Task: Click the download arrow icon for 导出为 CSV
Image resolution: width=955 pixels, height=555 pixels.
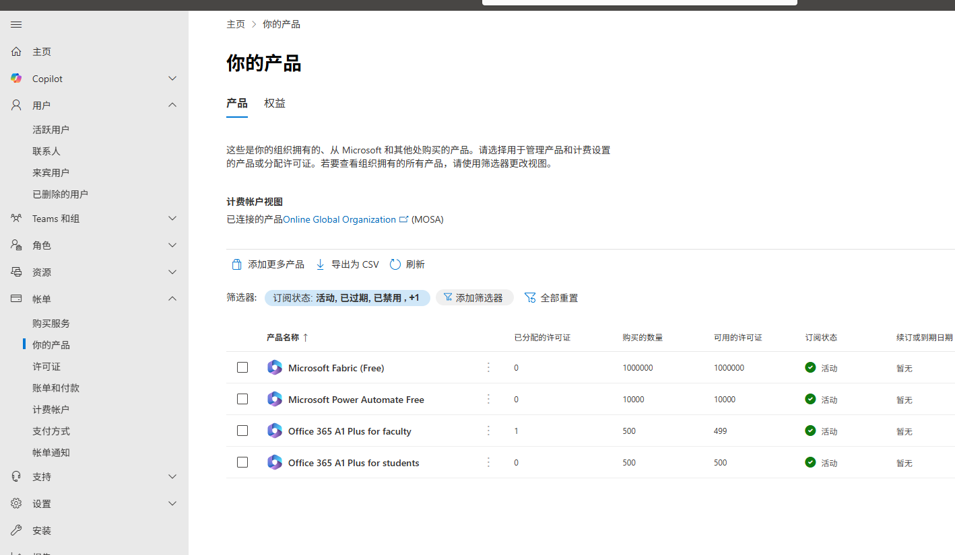Action: click(x=321, y=264)
